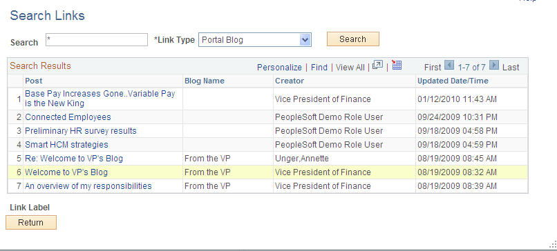Click the 1-7 of 7 row counter
Screen dimensions: 557x251
pyautogui.click(x=471, y=68)
